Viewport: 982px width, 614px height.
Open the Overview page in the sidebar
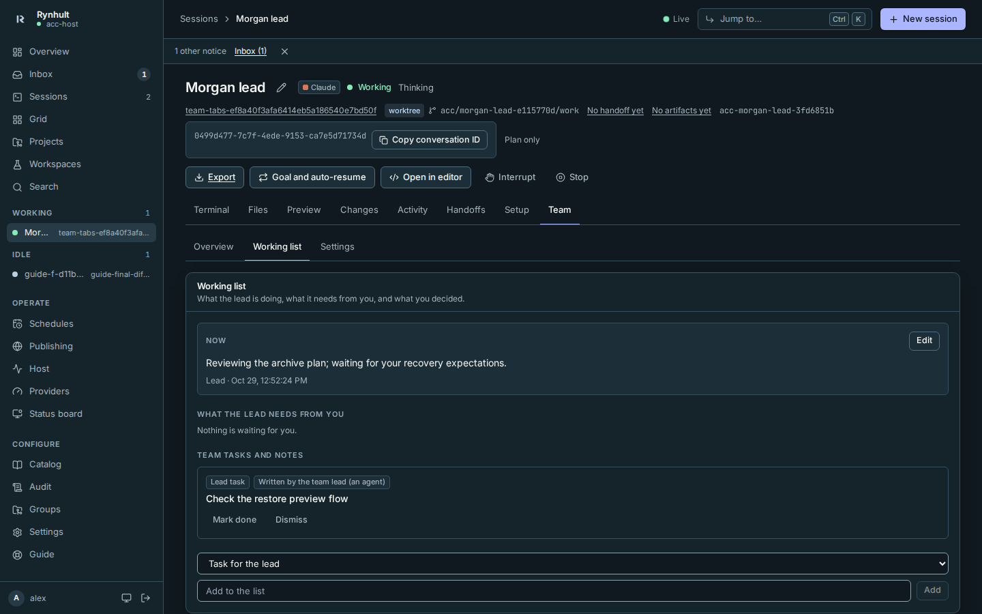[82, 52]
